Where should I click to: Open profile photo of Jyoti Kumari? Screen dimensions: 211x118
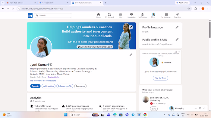pos(41,47)
